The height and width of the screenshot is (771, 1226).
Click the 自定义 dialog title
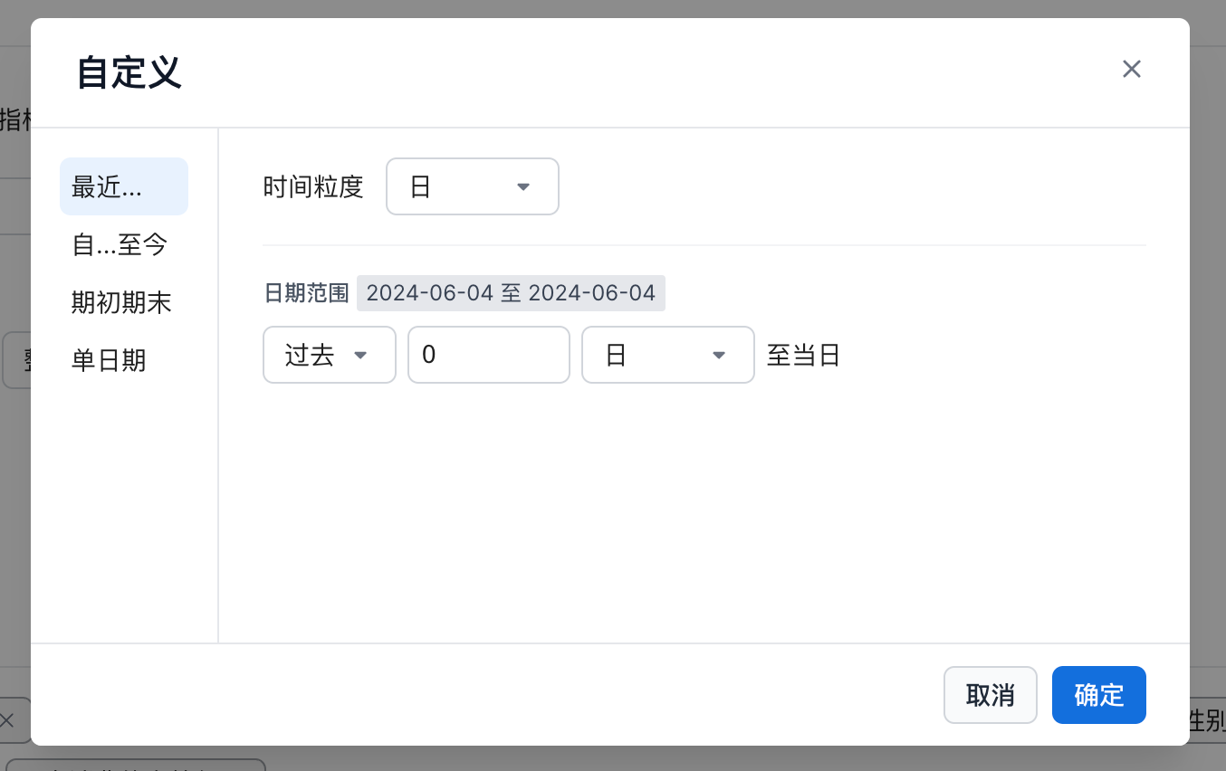[x=129, y=72]
